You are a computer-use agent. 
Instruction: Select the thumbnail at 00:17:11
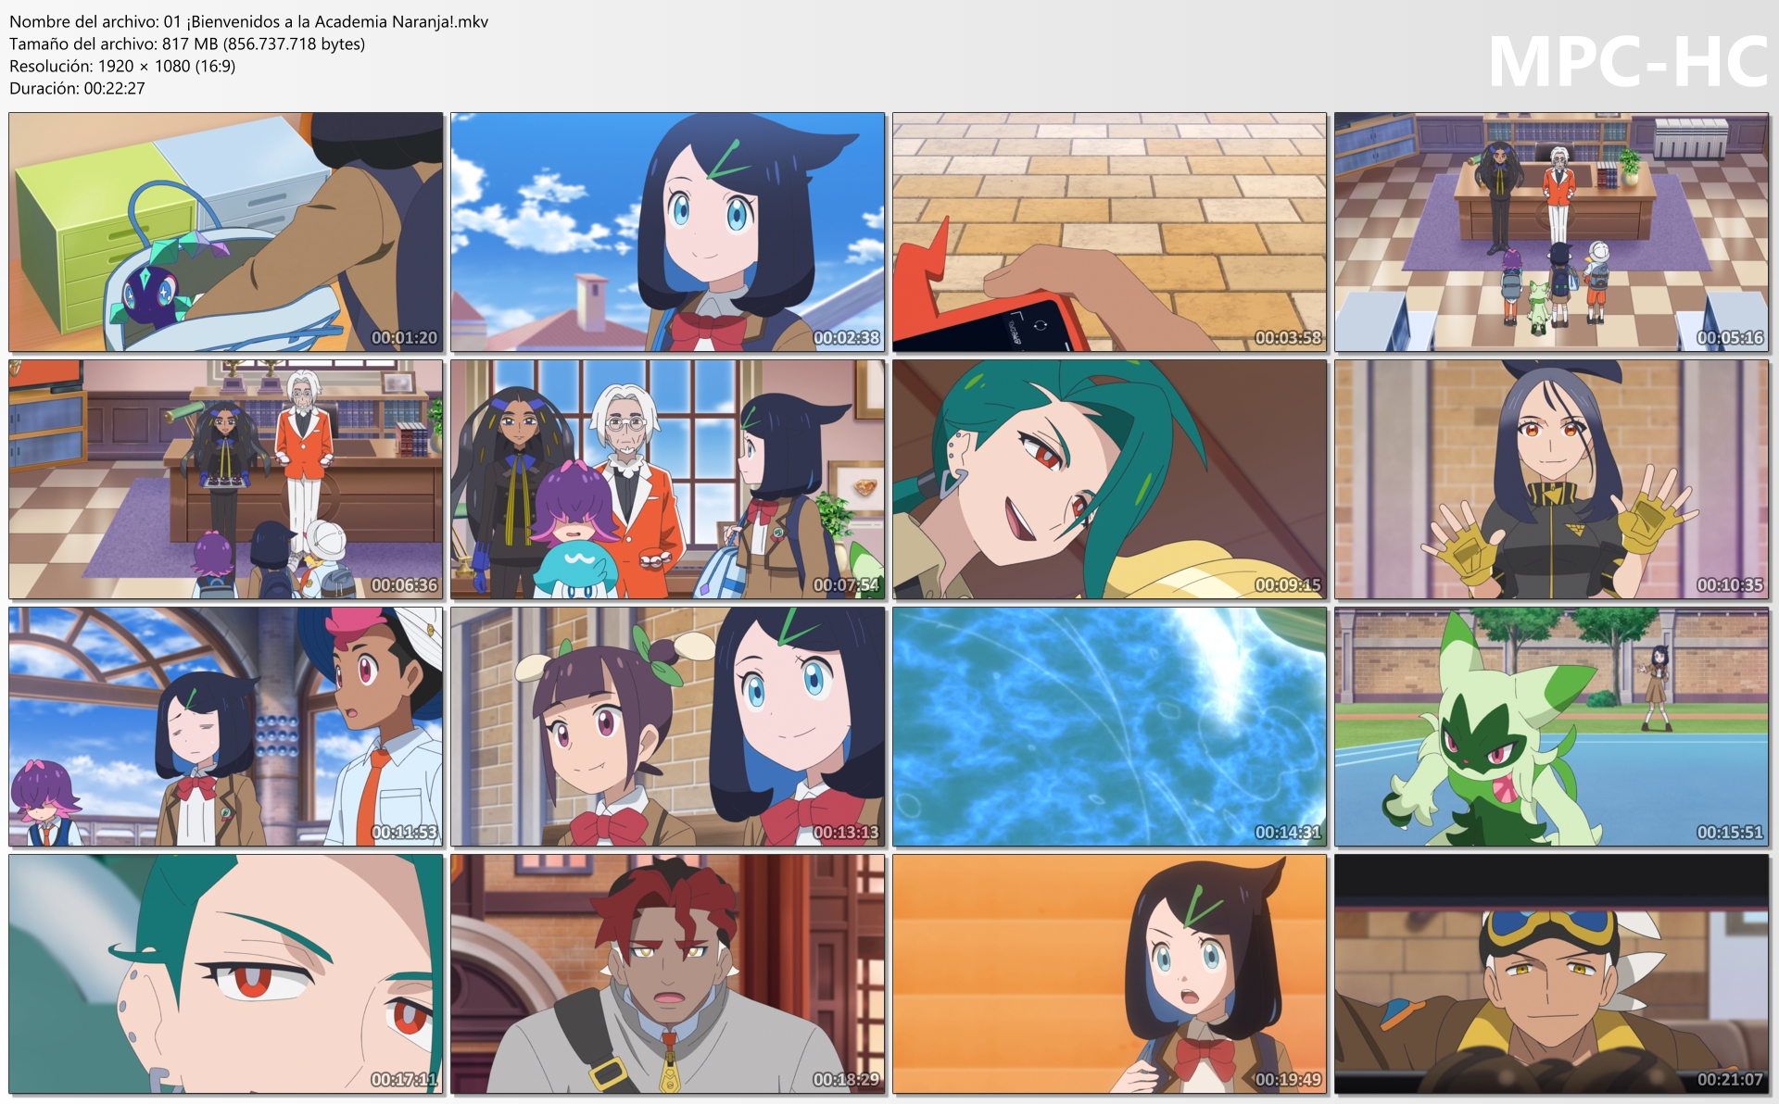[x=226, y=974]
